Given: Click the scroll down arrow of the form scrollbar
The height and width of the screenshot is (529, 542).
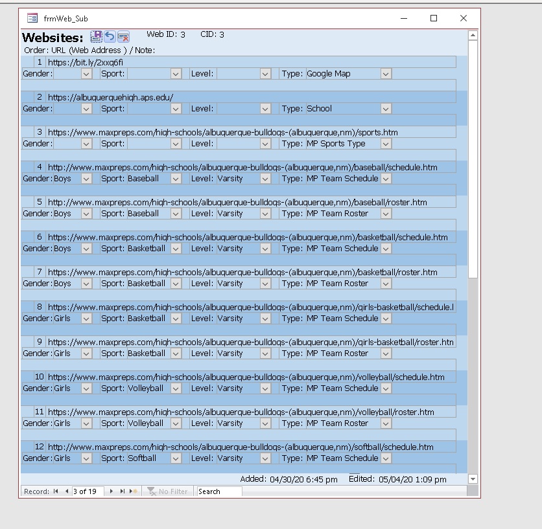Looking at the screenshot, I should point(473,479).
